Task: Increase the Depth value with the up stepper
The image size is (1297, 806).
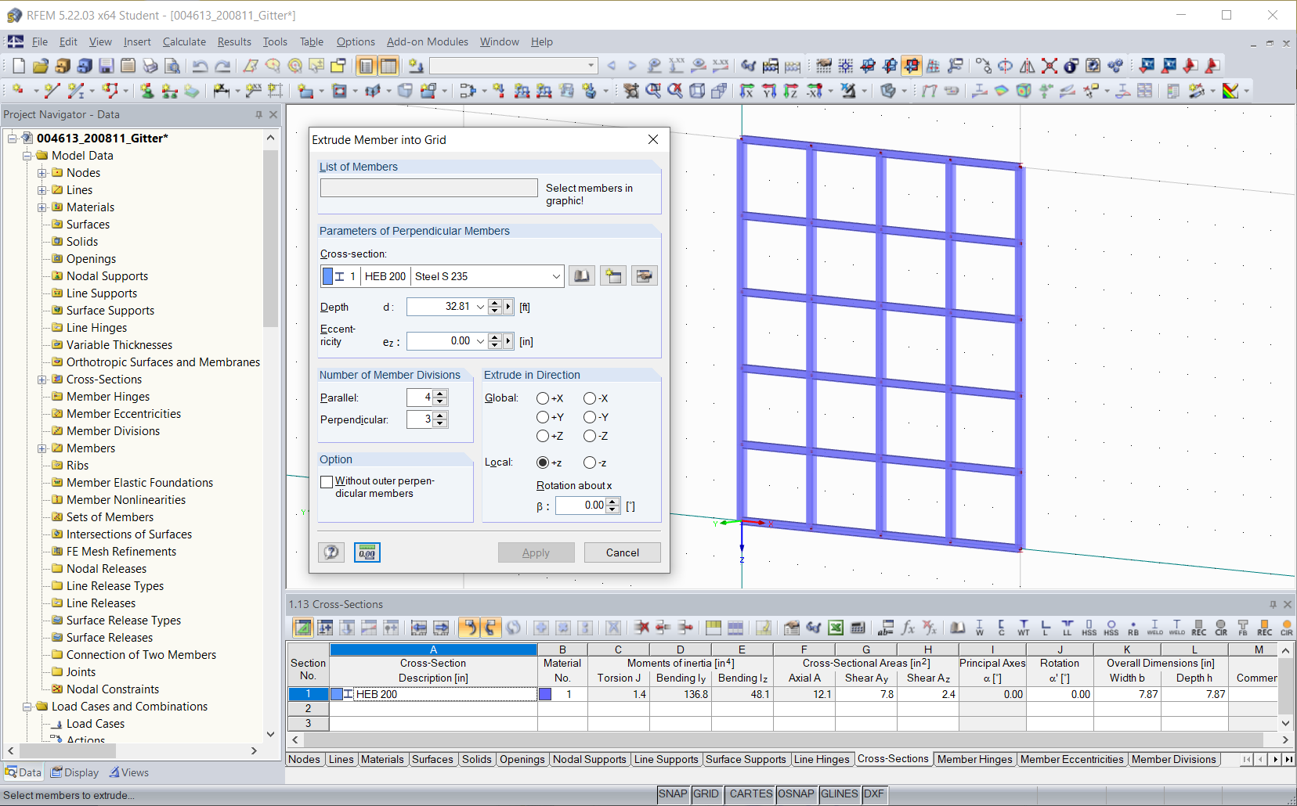Action: [494, 303]
